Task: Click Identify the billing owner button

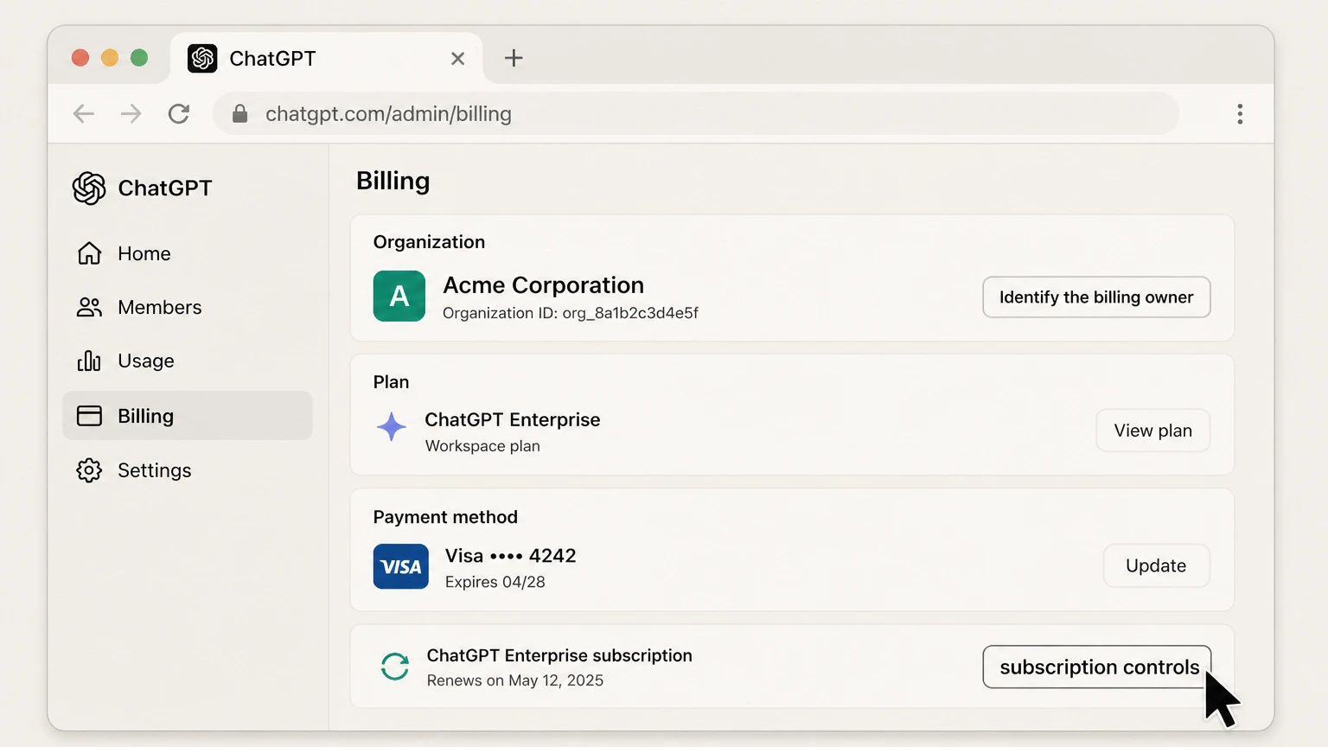Action: [1096, 297]
